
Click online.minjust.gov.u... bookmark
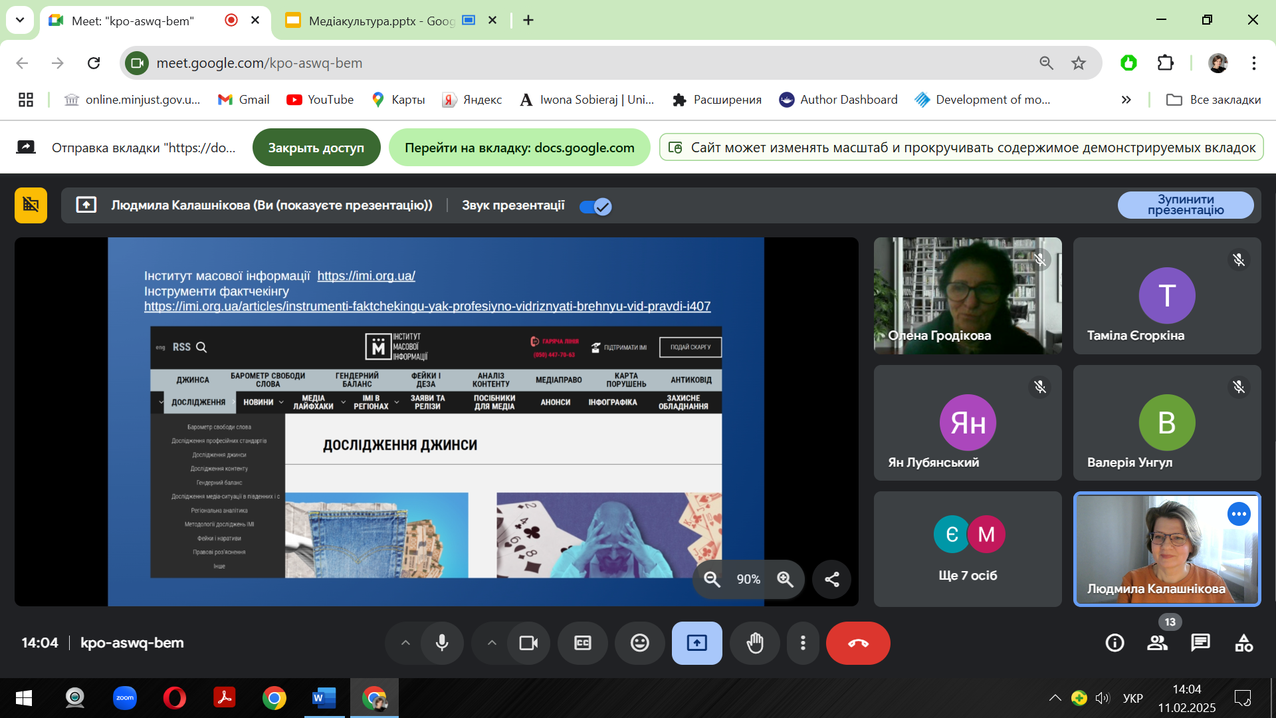[132, 100]
